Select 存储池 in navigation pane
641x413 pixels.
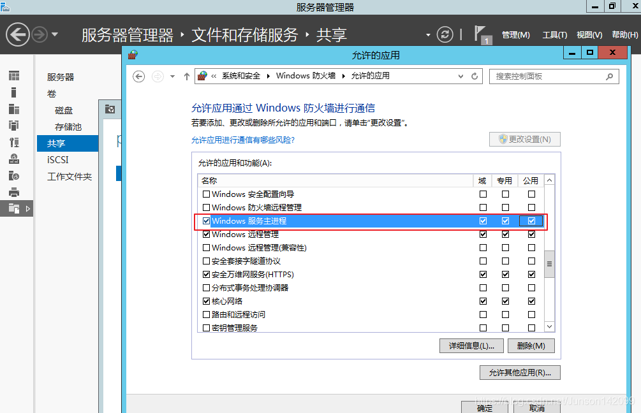[x=68, y=127]
